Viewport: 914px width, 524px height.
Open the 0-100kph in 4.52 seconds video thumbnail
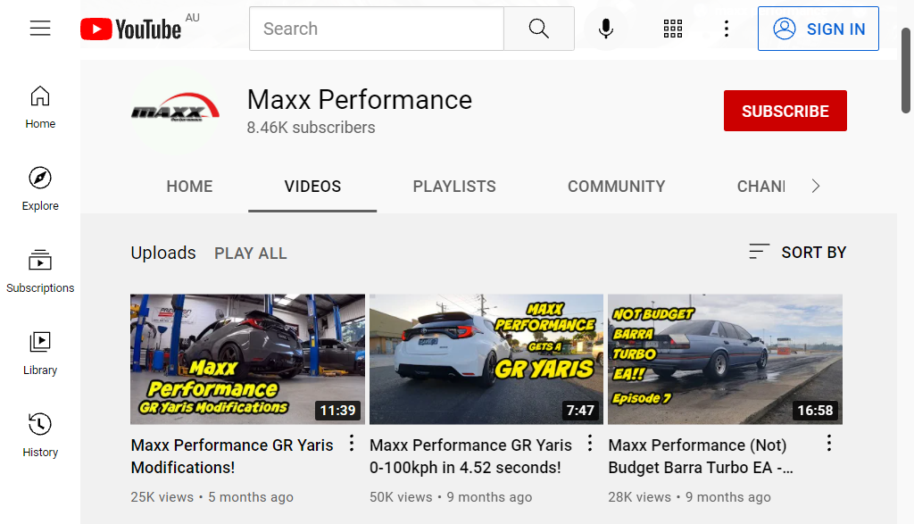pyautogui.click(x=486, y=359)
